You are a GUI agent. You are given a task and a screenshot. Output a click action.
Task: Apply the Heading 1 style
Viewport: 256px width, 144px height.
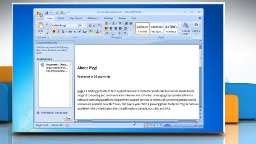(x=171, y=28)
